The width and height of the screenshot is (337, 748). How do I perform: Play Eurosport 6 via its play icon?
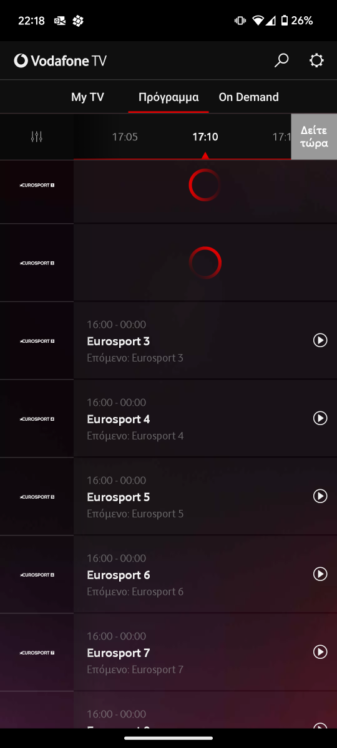[x=320, y=574]
